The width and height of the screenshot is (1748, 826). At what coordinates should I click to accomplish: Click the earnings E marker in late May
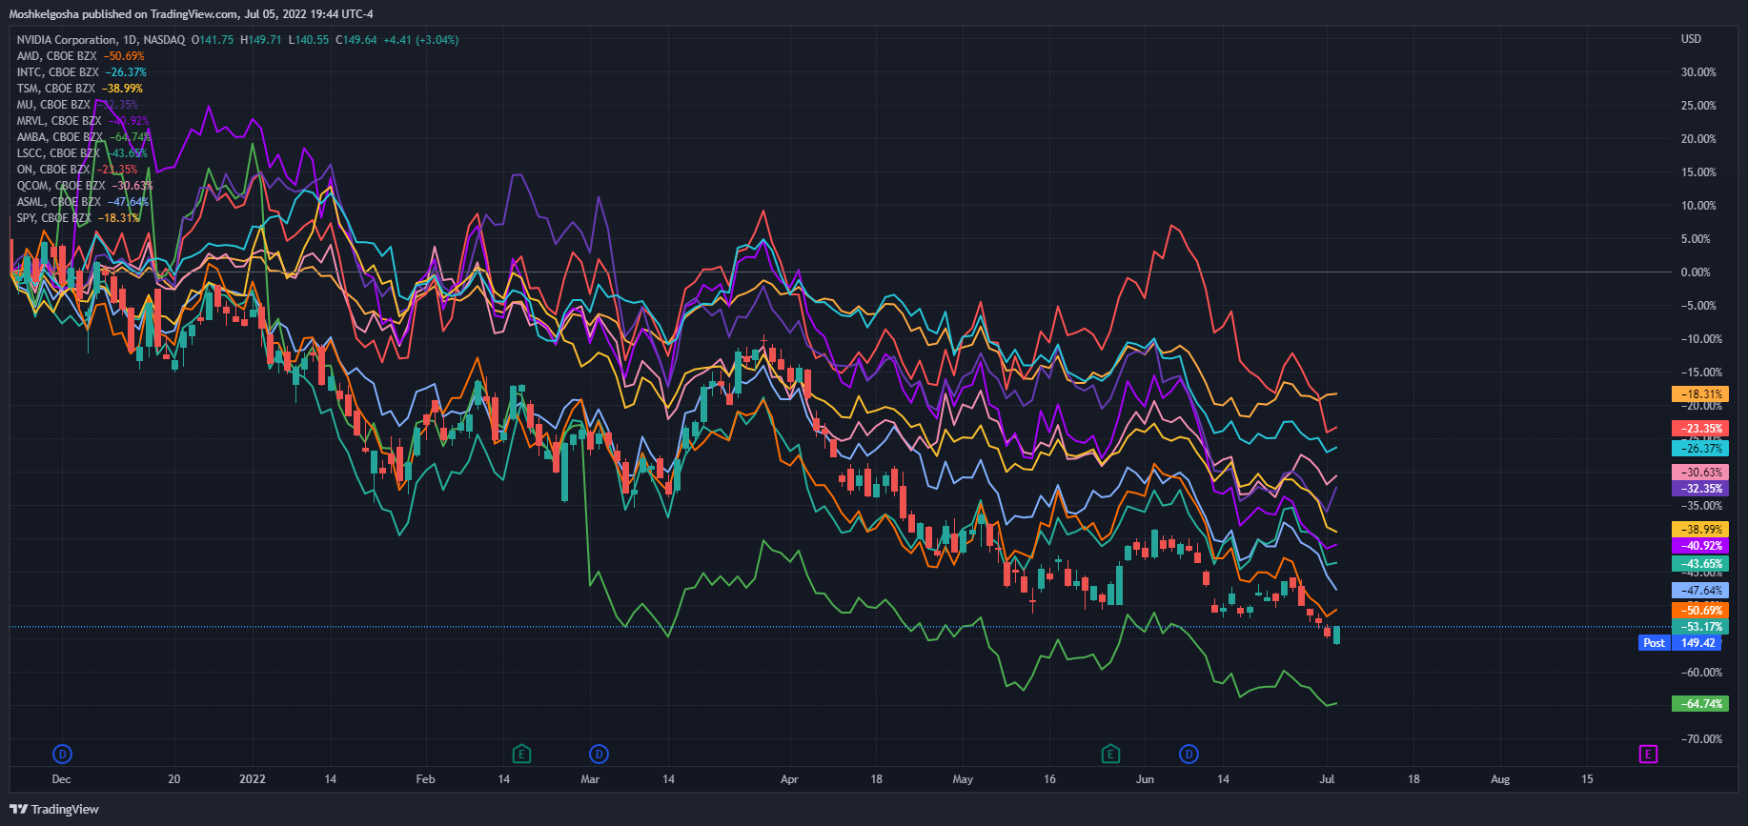pyautogui.click(x=1110, y=755)
